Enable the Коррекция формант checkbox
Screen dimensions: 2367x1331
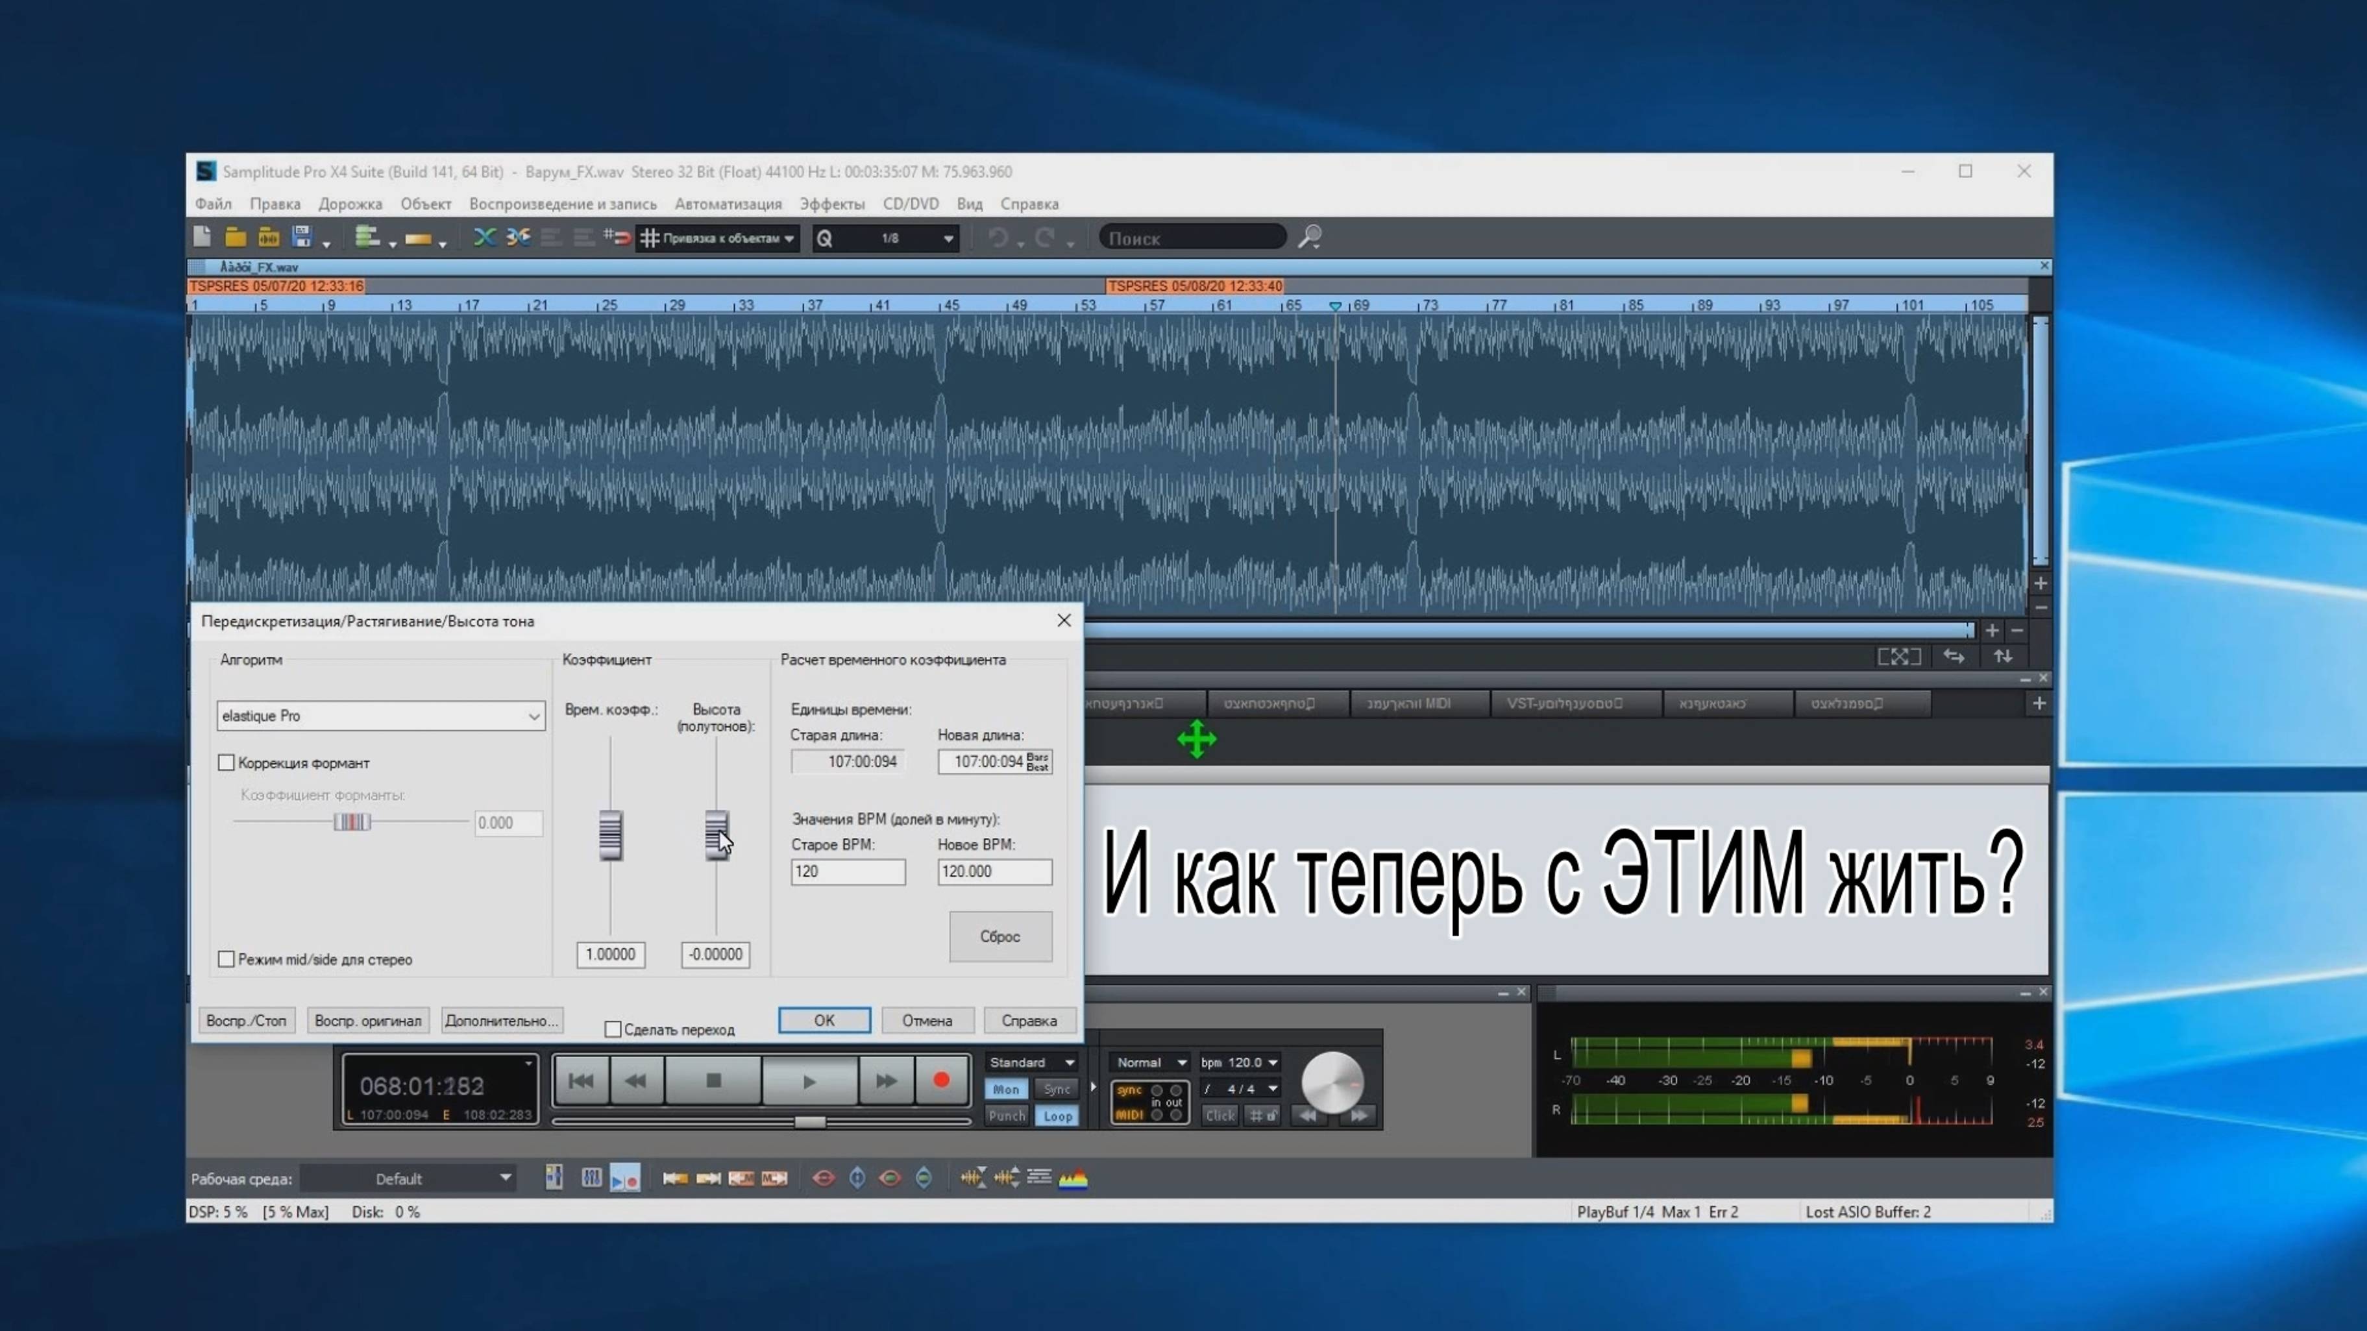(226, 763)
